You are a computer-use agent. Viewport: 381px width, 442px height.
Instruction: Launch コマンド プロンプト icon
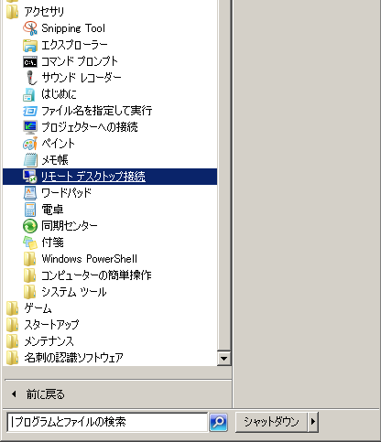point(30,62)
